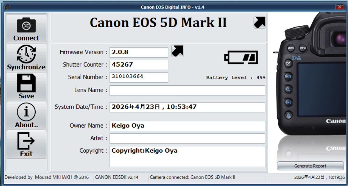Click the battery level icon
The height and width of the screenshot is (186, 348).
(241, 58)
